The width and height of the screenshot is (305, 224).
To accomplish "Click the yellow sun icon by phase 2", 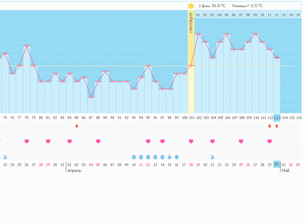I will pos(191,6).
